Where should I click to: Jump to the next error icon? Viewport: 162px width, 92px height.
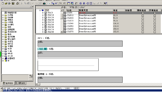[64, 4]
